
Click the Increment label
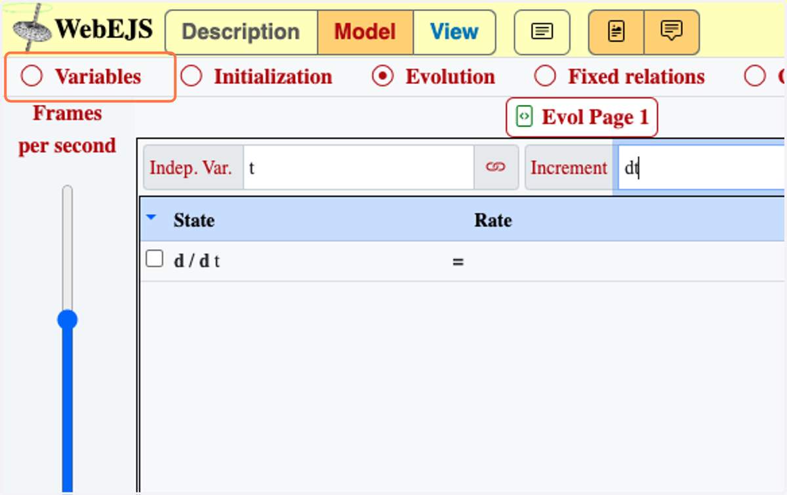click(x=569, y=168)
